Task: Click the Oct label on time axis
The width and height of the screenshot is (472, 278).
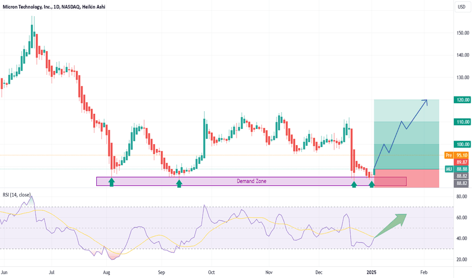Action: [211, 272]
